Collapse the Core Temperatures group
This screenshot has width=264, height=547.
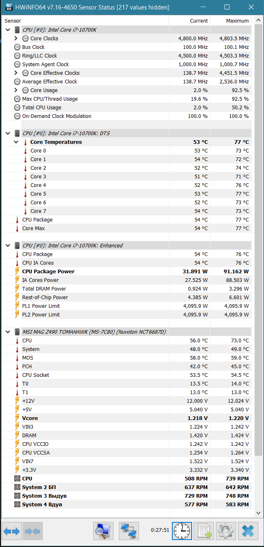(x=16, y=142)
